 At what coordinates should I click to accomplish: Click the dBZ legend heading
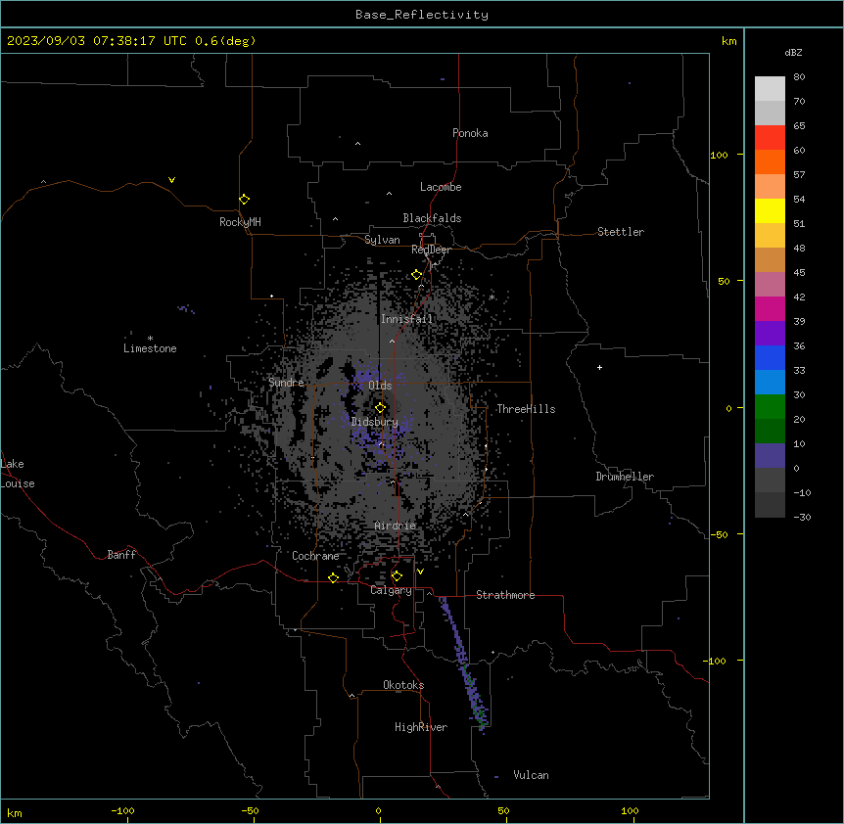tap(793, 52)
